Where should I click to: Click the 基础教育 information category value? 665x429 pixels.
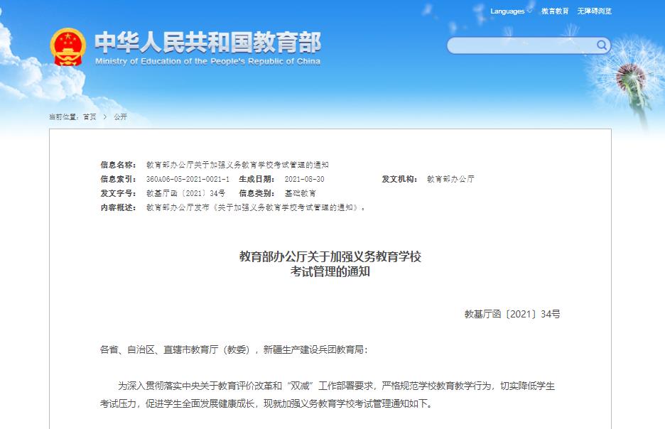coord(301,193)
